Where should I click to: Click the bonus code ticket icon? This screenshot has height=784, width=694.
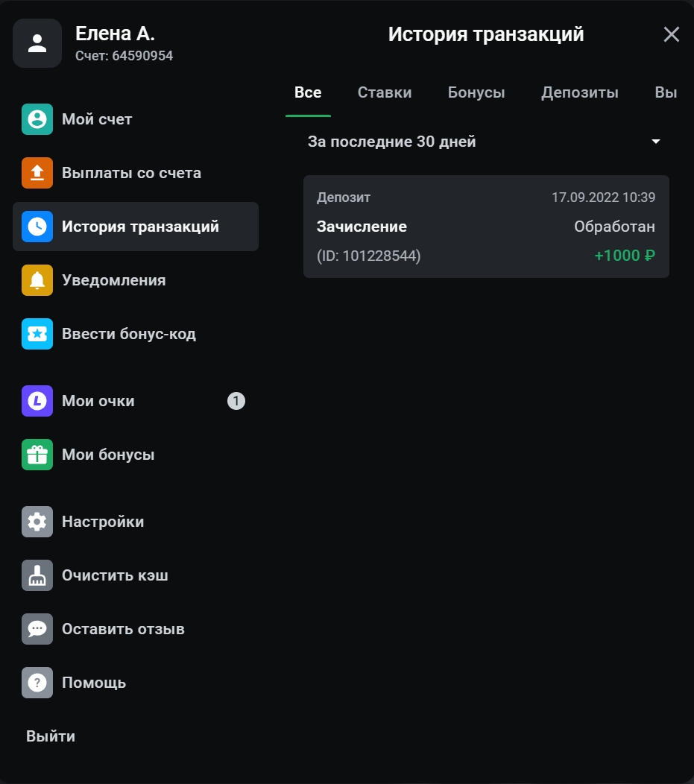click(37, 334)
